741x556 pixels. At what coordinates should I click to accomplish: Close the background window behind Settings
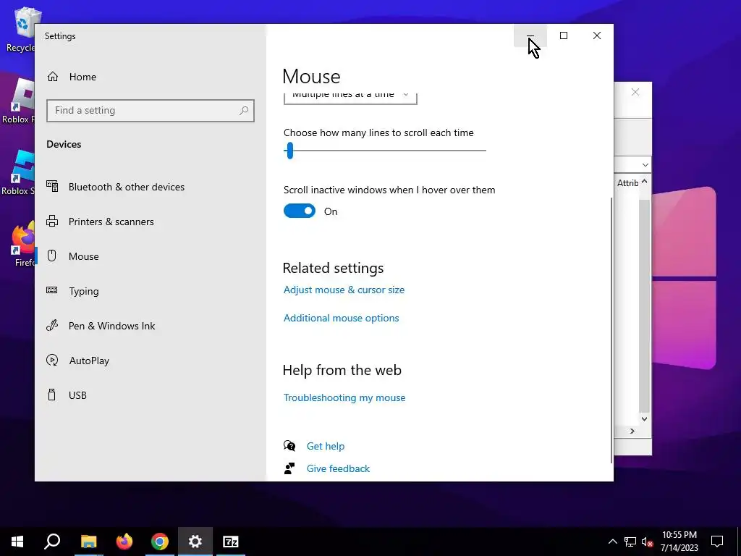pos(635,92)
